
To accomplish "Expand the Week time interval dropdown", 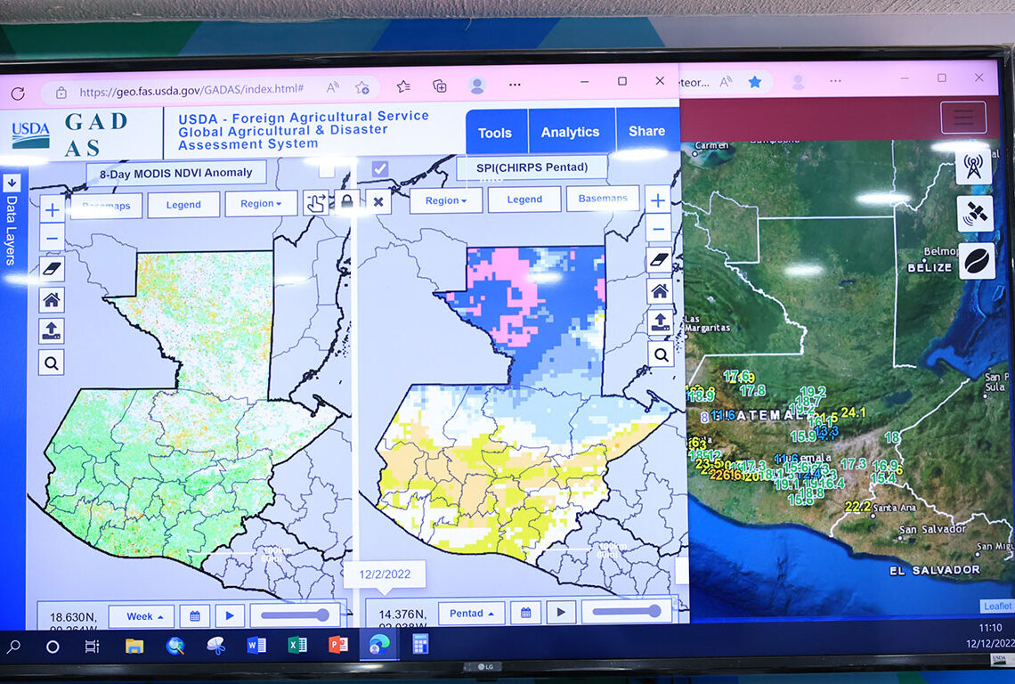I will click(141, 616).
